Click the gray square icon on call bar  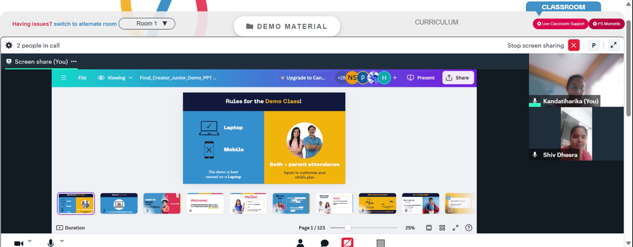380,243
